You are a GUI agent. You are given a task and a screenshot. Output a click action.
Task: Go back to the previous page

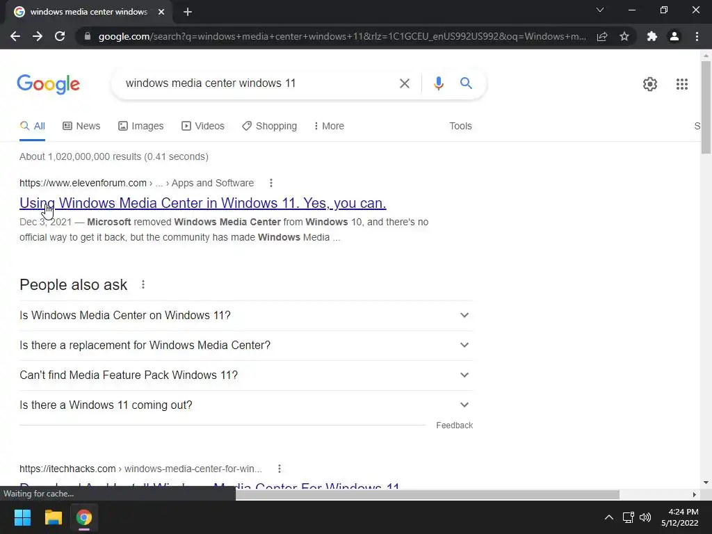(15, 36)
